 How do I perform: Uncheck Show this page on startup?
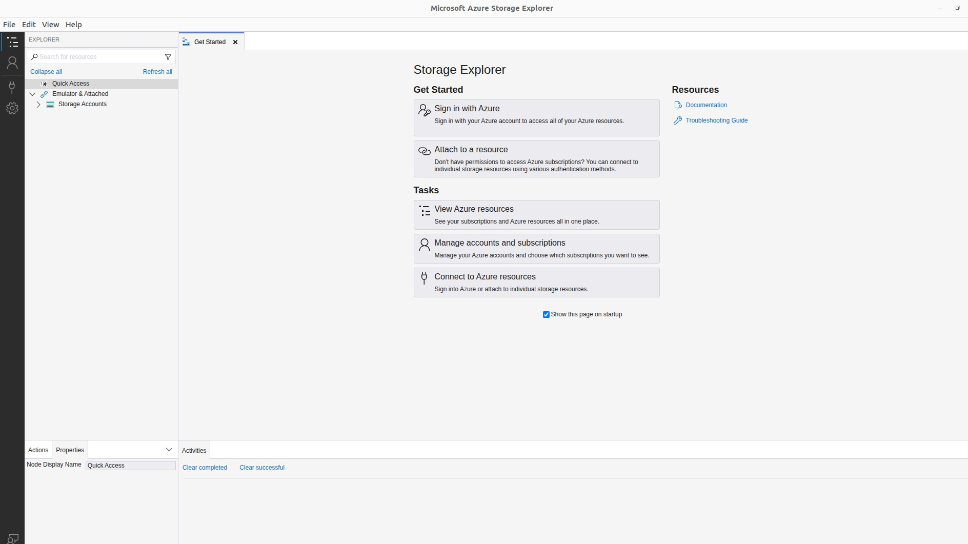click(x=546, y=314)
